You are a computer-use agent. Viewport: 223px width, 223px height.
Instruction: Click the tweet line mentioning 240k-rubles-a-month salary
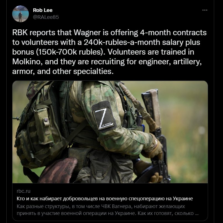click(x=106, y=42)
